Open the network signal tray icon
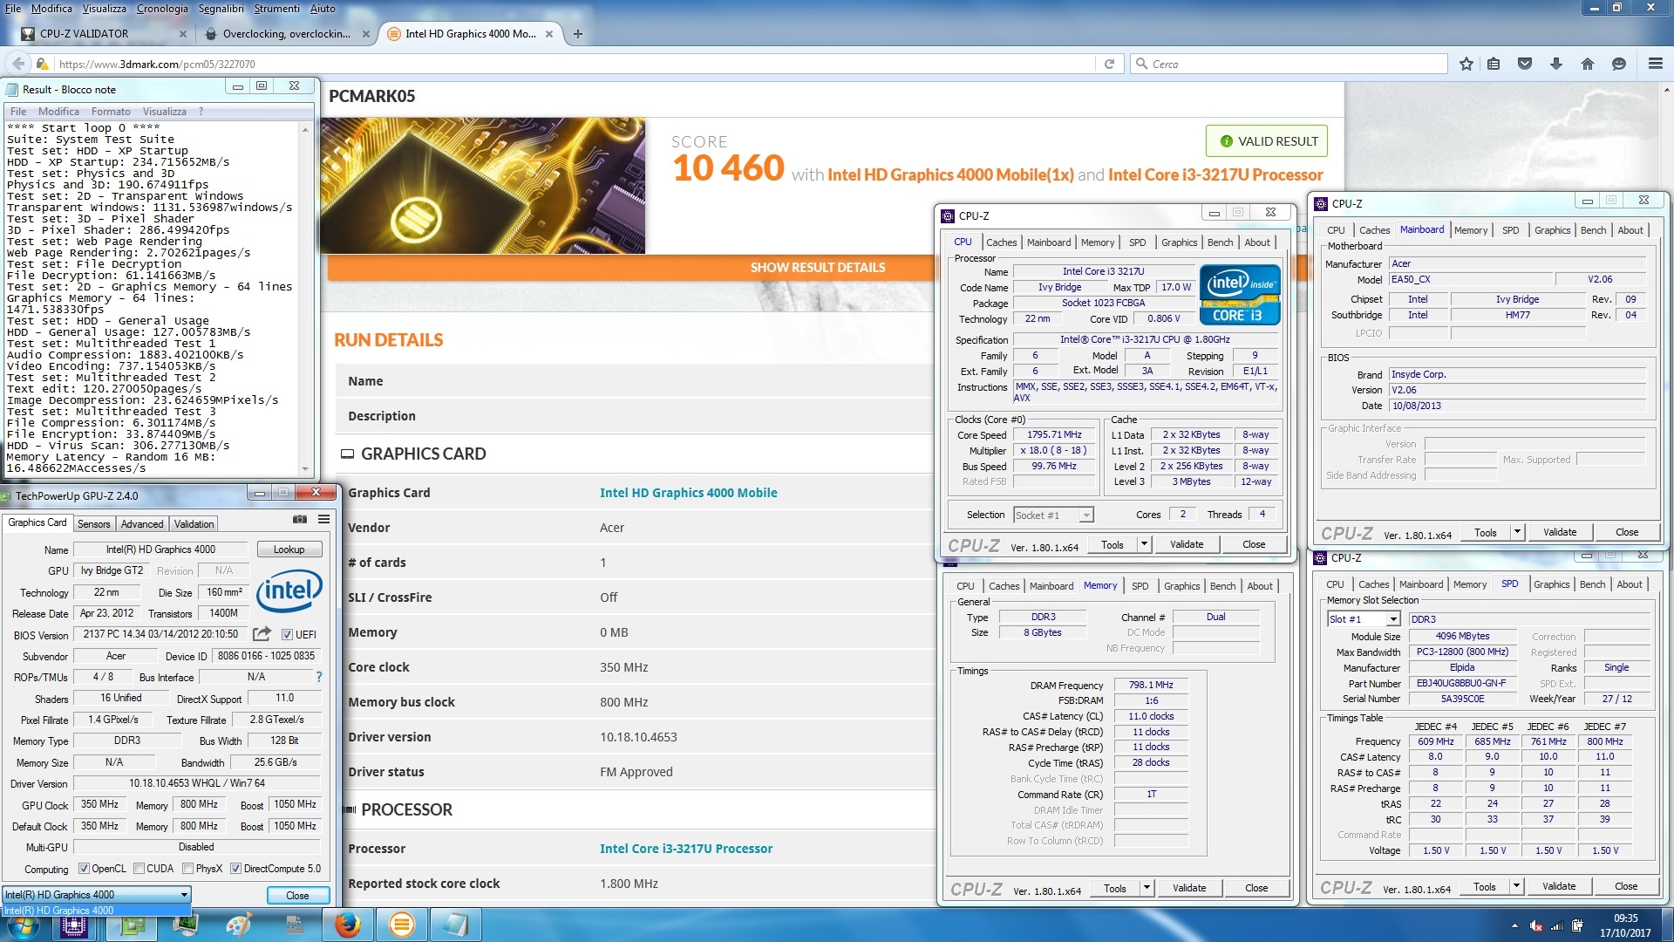This screenshot has height=942, width=1674. pyautogui.click(x=1556, y=925)
